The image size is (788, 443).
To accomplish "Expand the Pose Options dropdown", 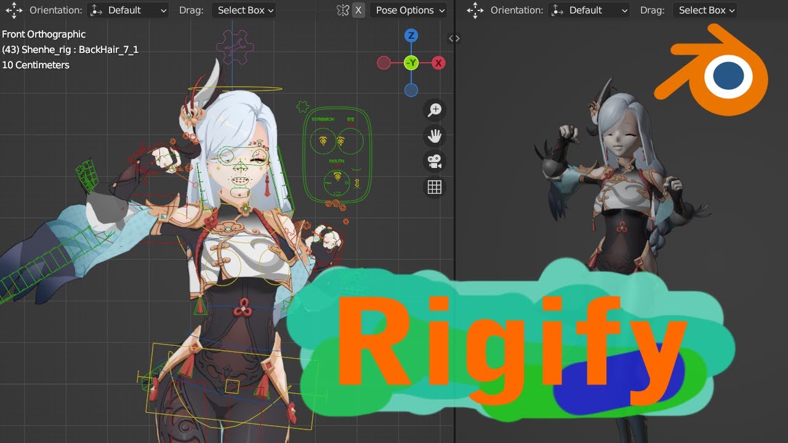I will (409, 10).
